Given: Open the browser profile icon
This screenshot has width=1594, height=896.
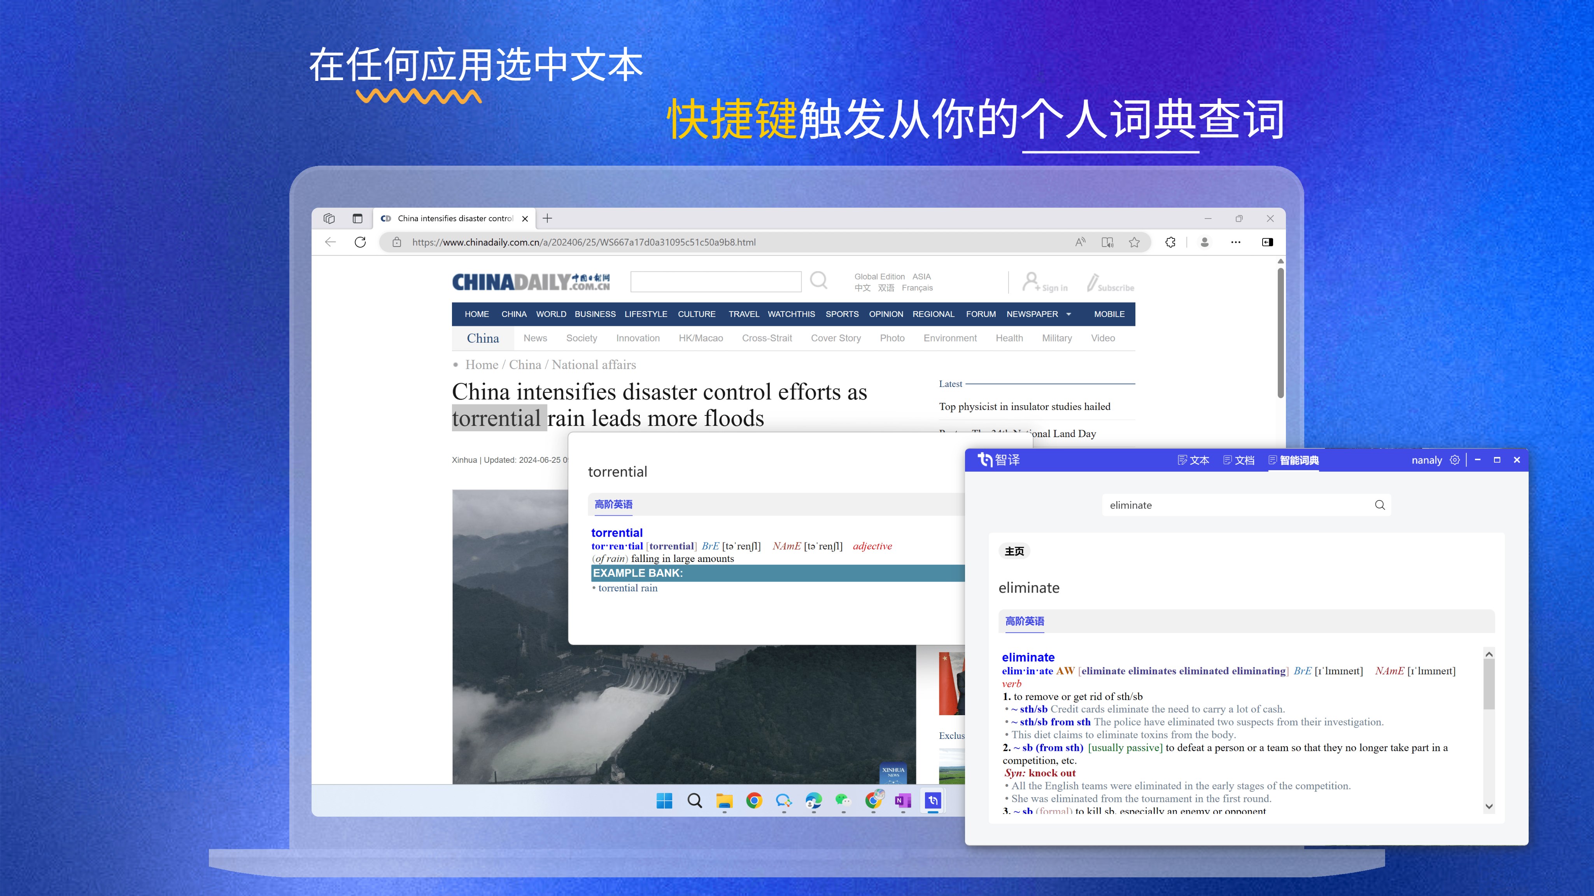Looking at the screenshot, I should [x=1204, y=242].
